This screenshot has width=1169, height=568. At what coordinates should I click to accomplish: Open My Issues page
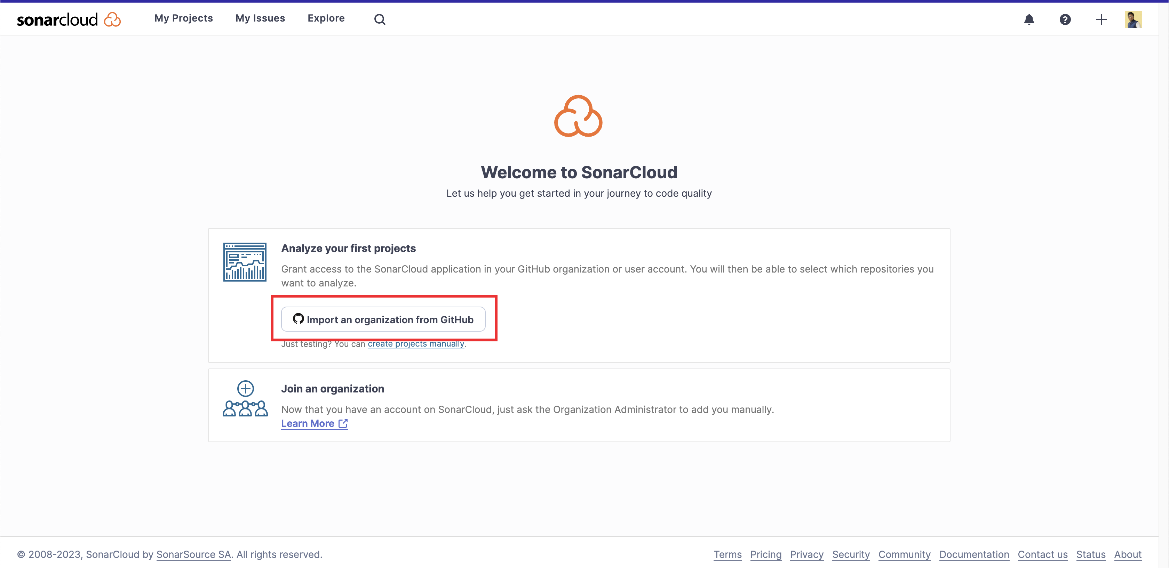[260, 18]
